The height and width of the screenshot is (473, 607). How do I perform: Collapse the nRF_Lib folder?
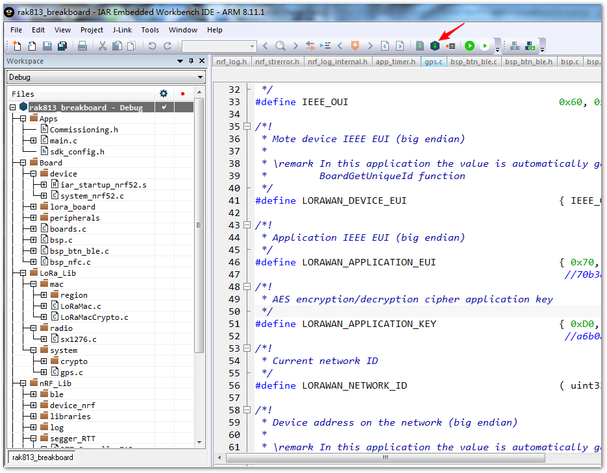tap(23, 383)
